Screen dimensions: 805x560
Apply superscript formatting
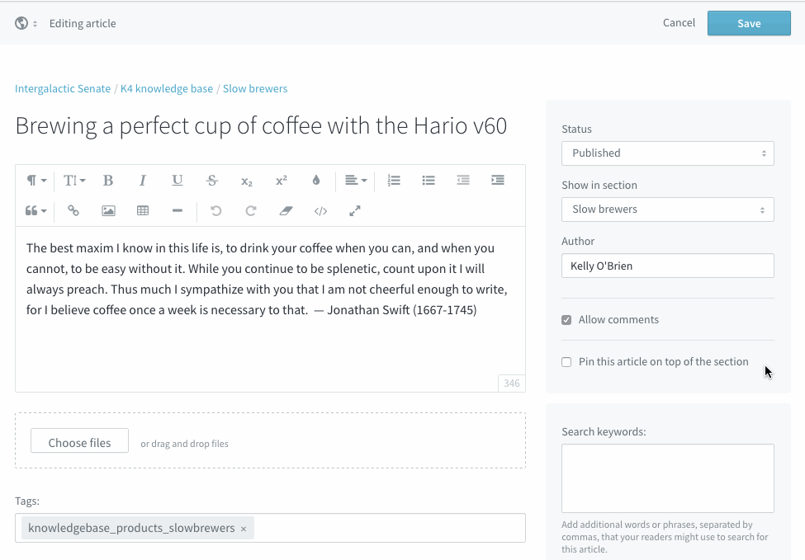pyautogui.click(x=282, y=181)
